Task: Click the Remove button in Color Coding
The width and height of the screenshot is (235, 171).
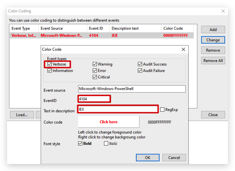Action: click(x=213, y=50)
